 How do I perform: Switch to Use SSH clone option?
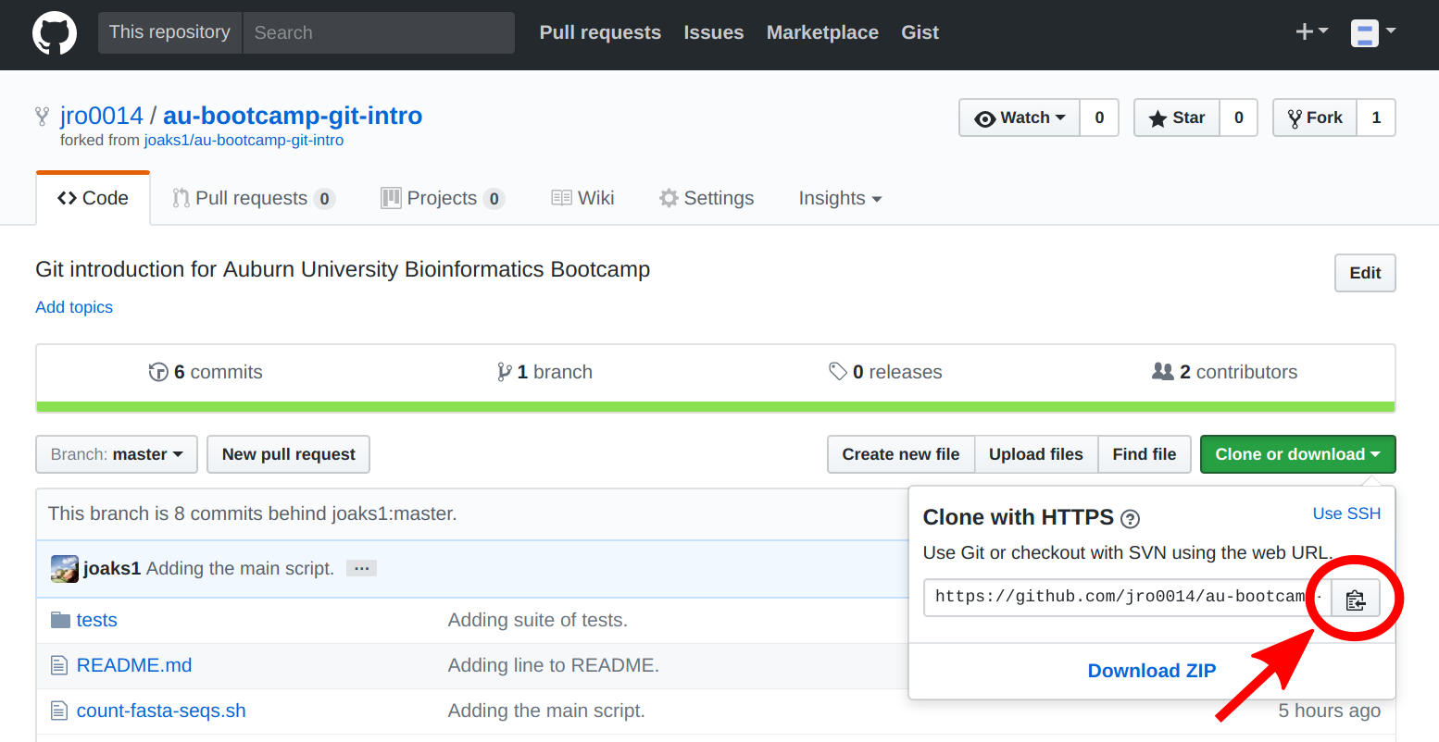click(x=1345, y=513)
